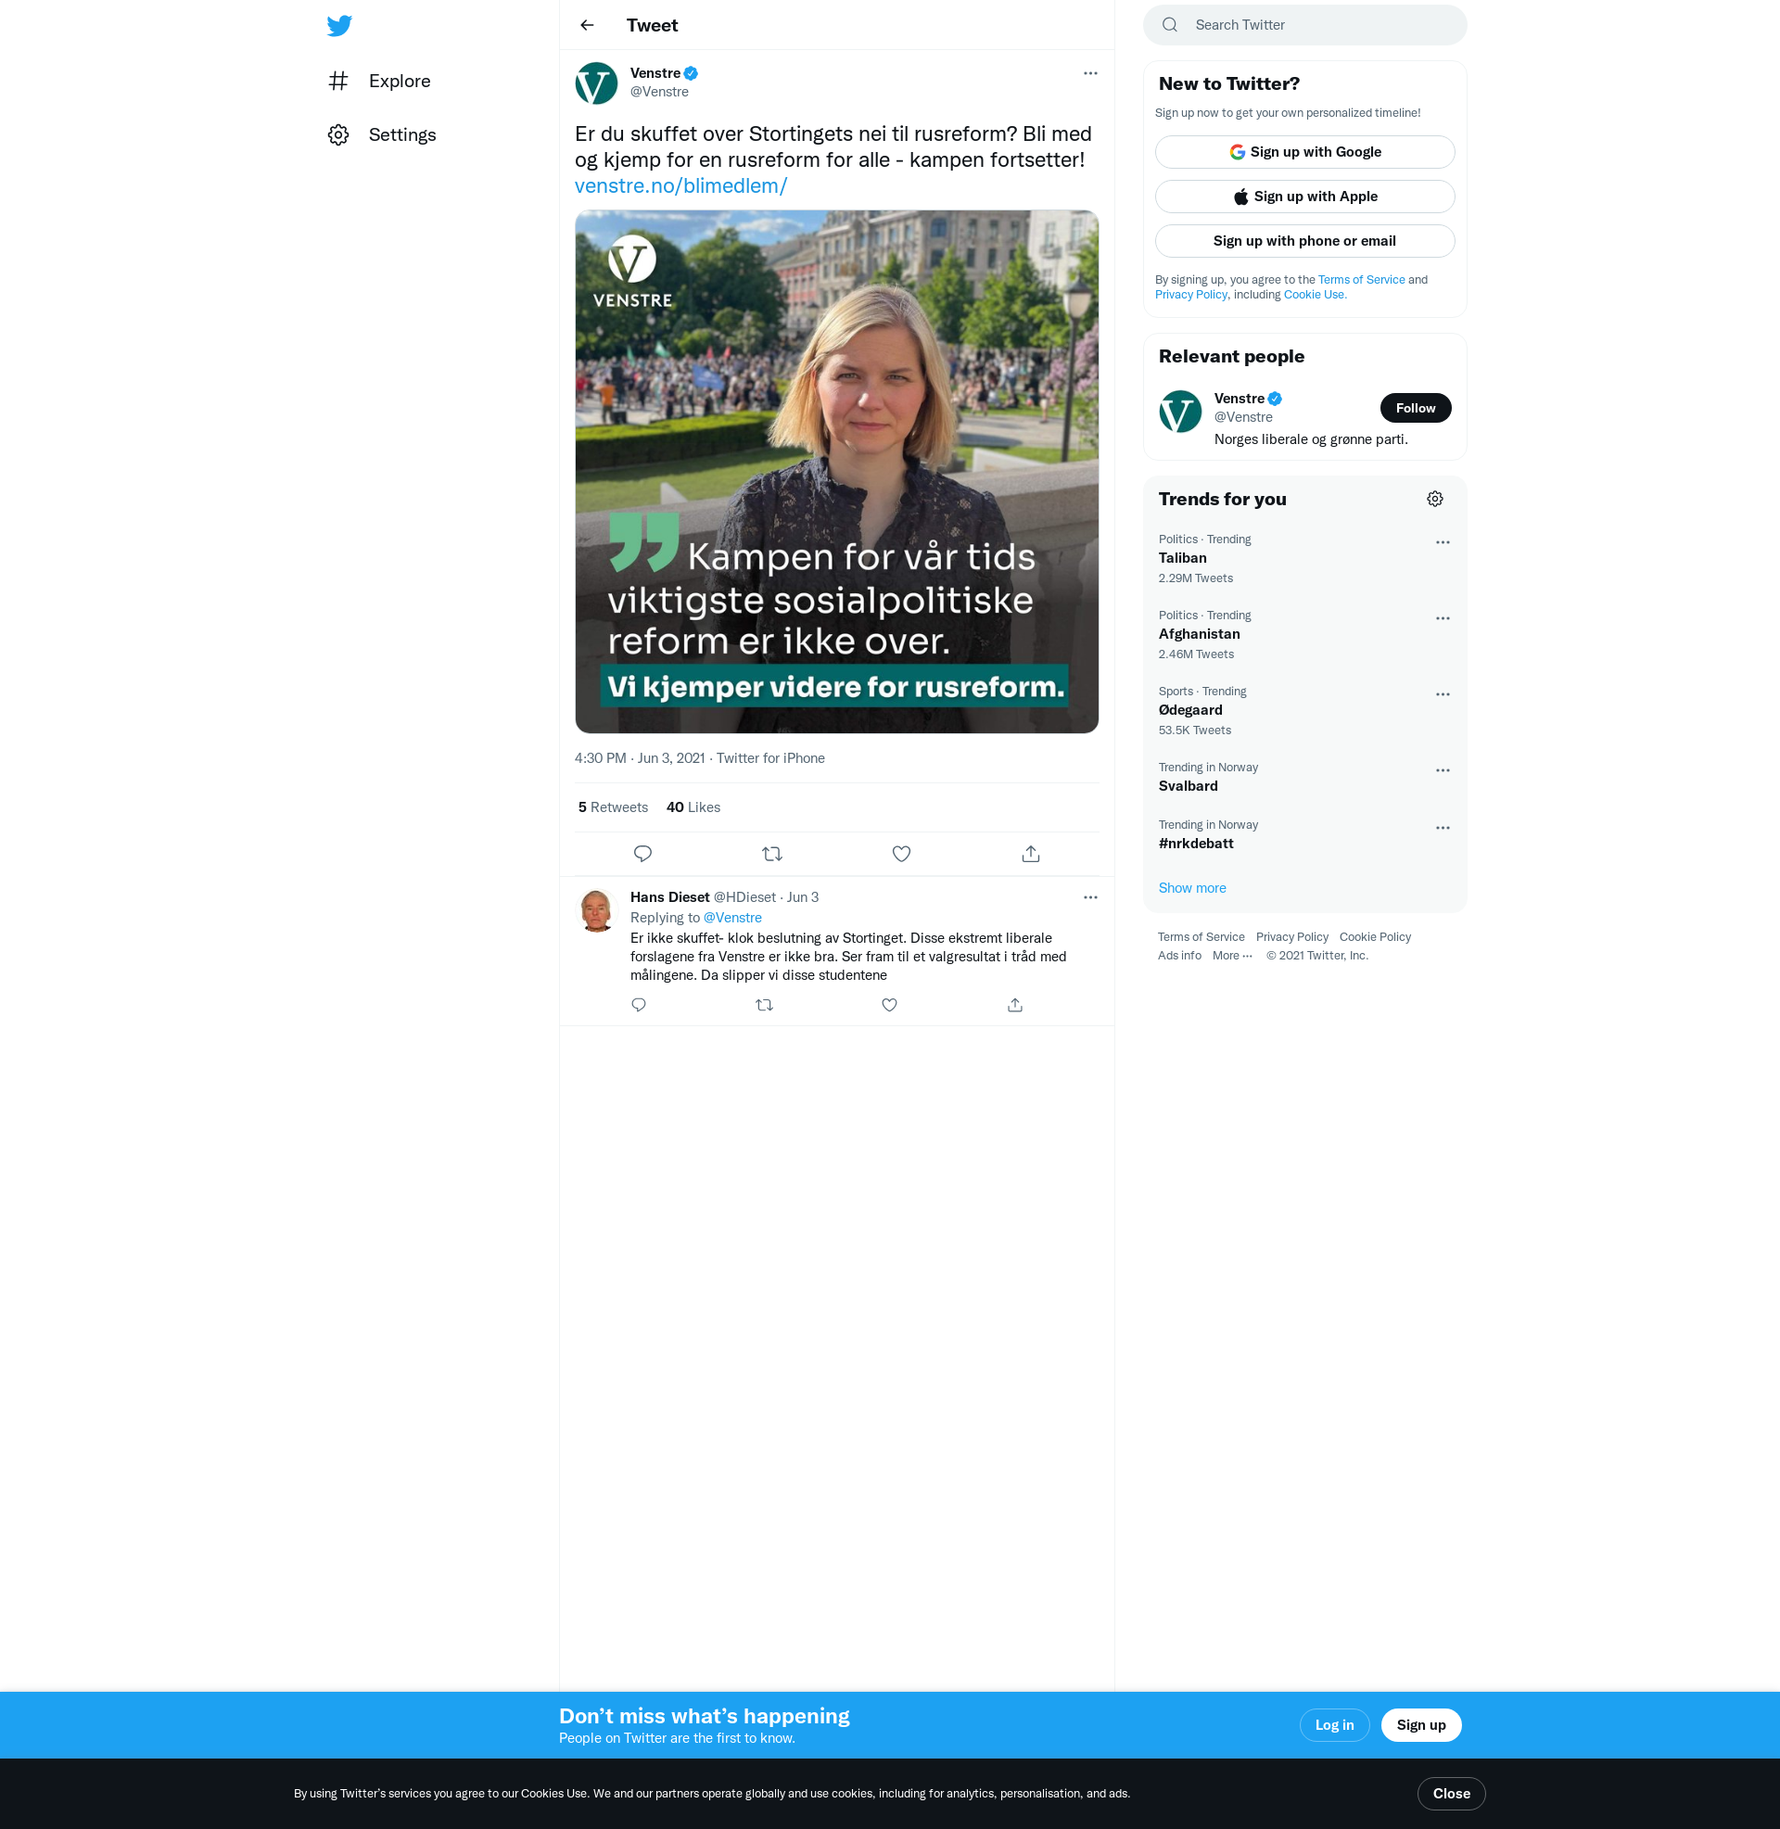The image size is (1780, 1829).
Task: Click the verified badge next to Venstre in the tweet
Action: [x=691, y=73]
